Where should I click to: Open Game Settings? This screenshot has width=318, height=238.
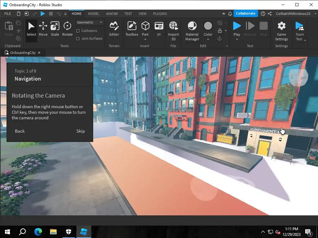(x=281, y=31)
